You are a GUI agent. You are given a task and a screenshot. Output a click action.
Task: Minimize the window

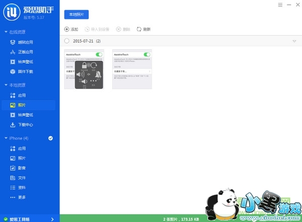(289, 5)
